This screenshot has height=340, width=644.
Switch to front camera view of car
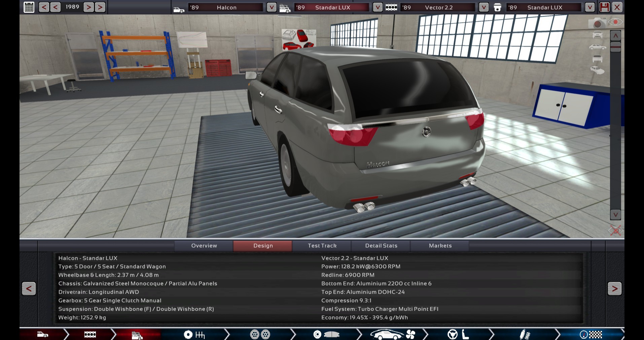597,35
